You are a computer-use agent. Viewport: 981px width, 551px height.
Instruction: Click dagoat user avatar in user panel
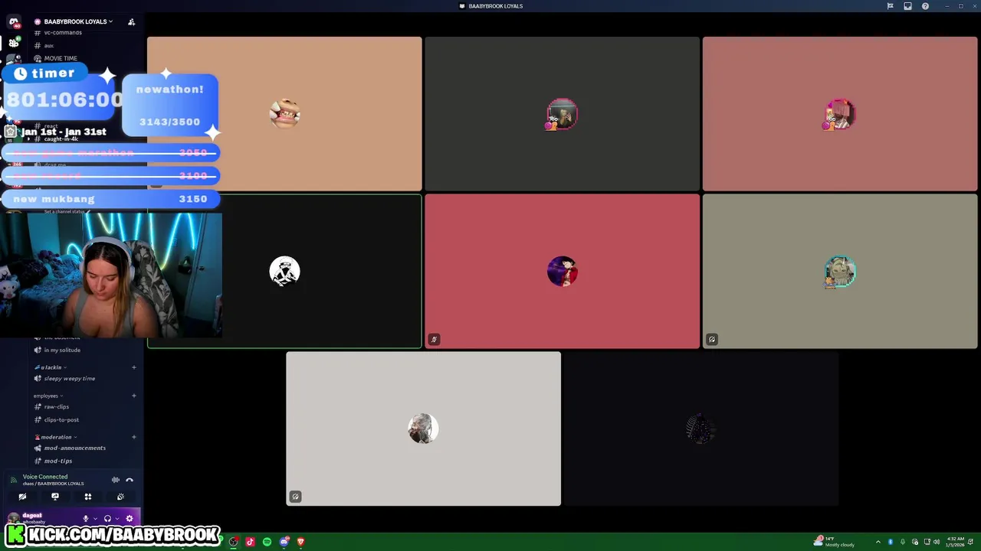pos(13,519)
